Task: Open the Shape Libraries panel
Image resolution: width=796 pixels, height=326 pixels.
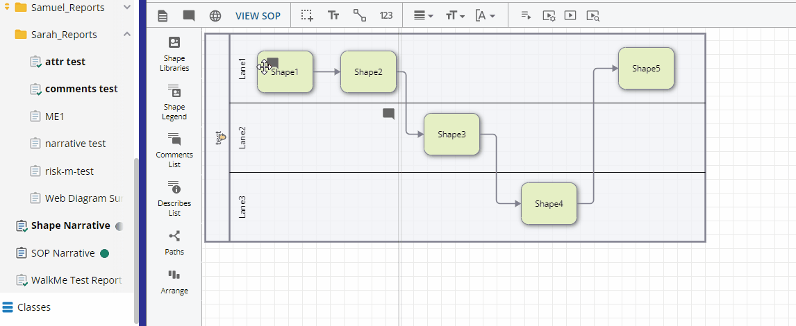Action: pos(174,54)
